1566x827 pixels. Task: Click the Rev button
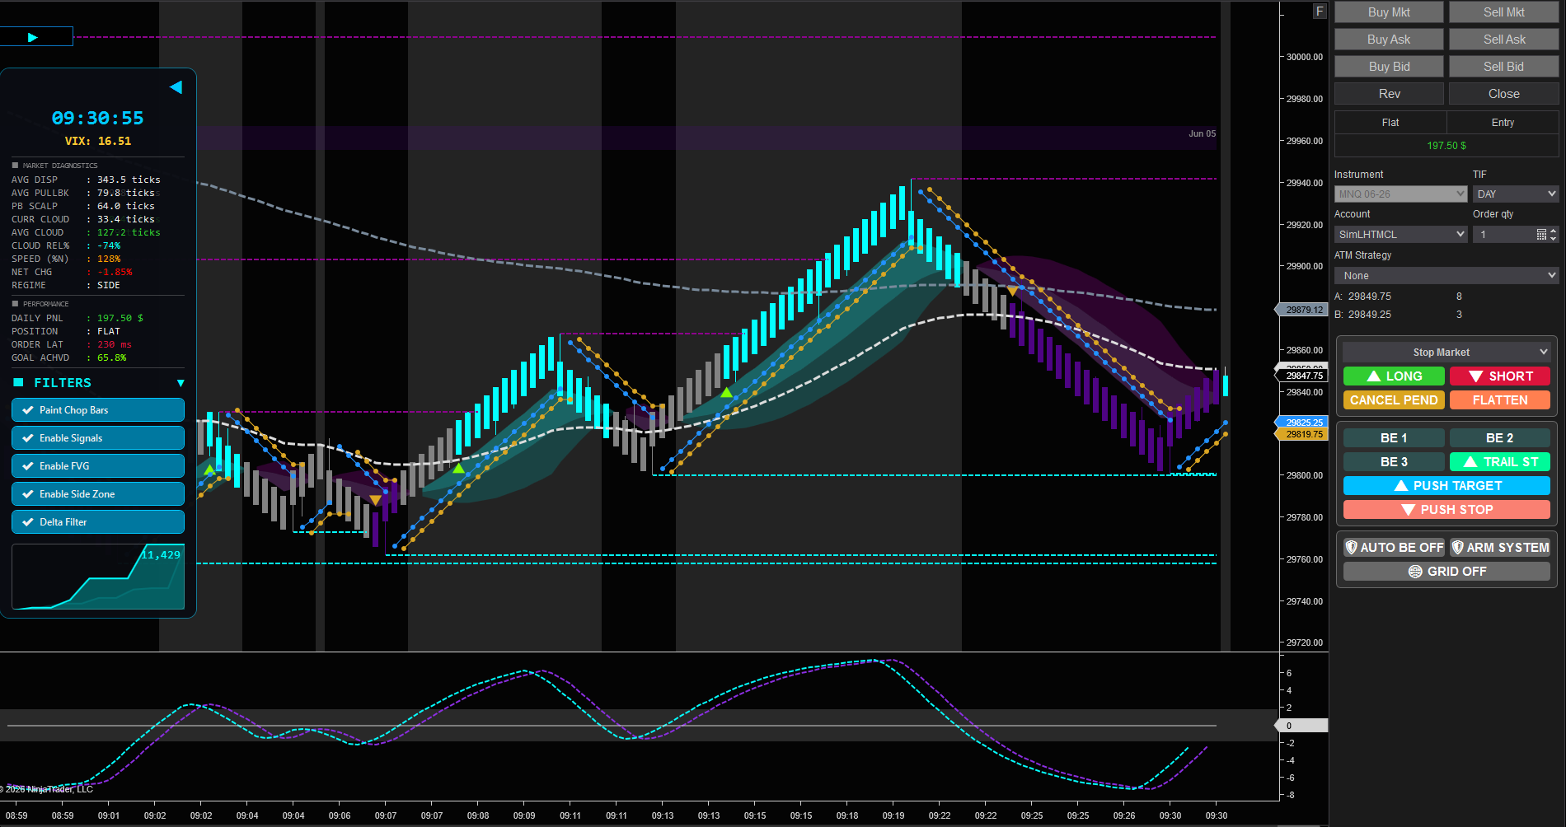coord(1389,94)
